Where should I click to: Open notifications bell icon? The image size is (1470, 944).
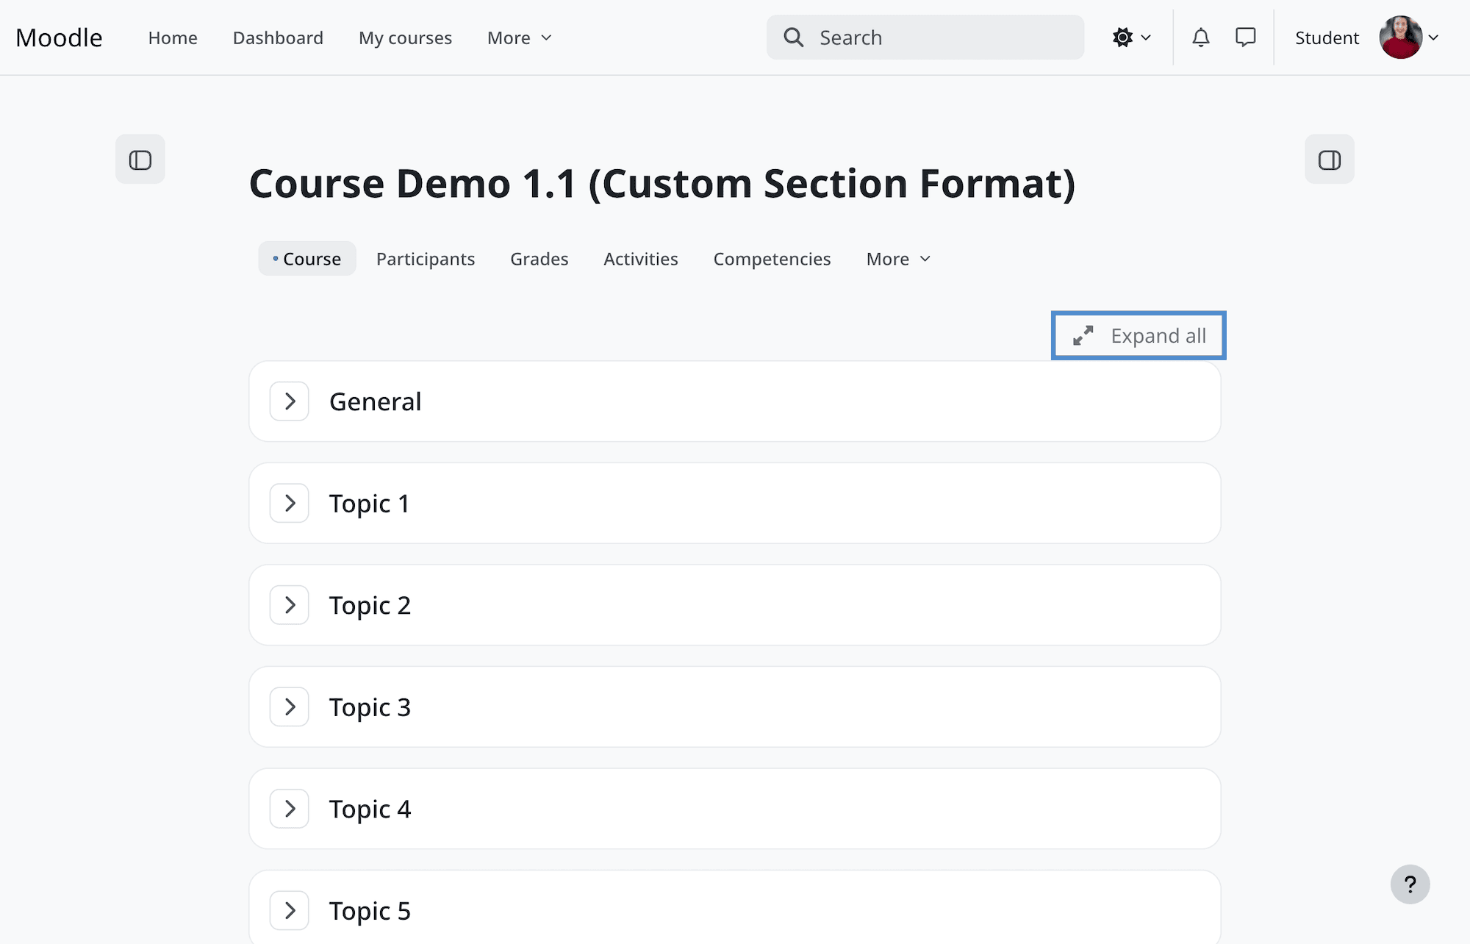point(1200,37)
